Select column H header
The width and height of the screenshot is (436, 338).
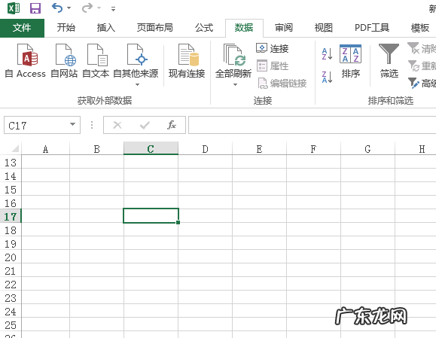416,149
